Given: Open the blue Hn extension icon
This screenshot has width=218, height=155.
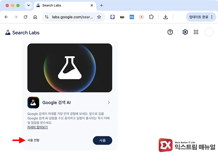Looking at the screenshot, I should [x=132, y=17].
